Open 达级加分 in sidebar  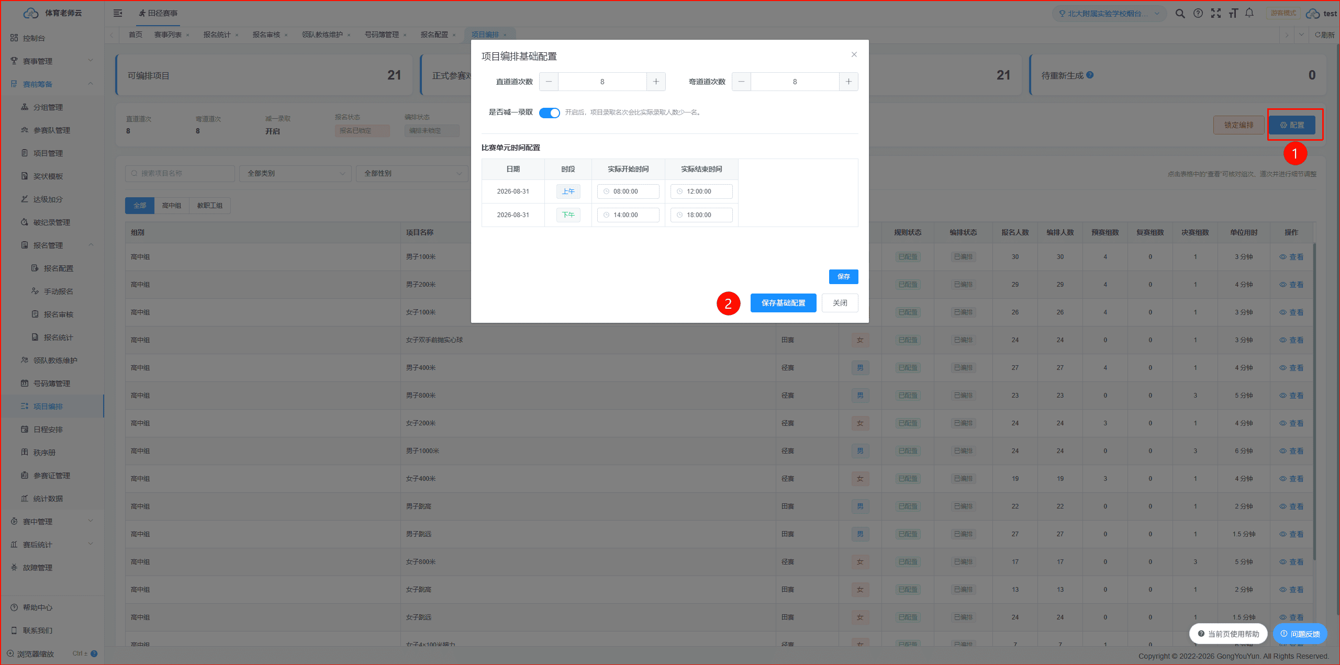[52, 199]
